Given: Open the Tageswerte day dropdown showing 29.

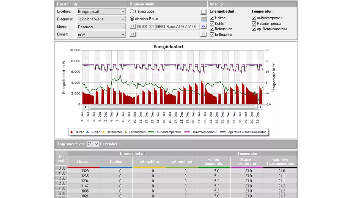Looking at the screenshot, I should point(92,144).
